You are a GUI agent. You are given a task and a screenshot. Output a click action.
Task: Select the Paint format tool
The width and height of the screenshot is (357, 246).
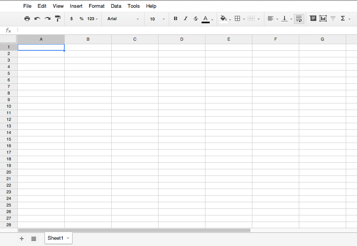[x=57, y=18]
